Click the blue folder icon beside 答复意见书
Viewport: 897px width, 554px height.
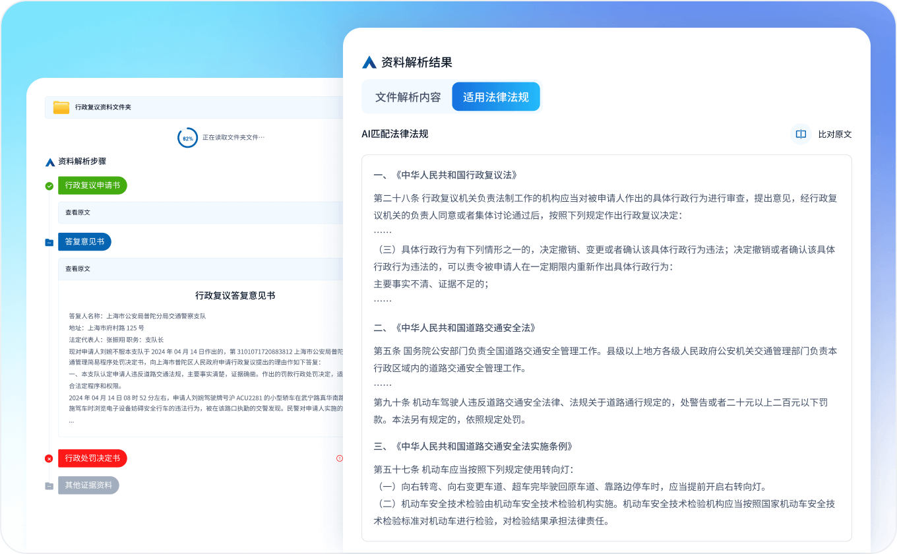tap(49, 242)
